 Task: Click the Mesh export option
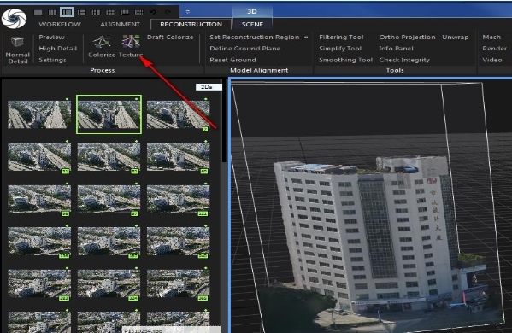coord(491,38)
